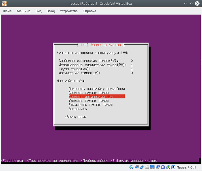Open the Файл menu
Screen dimensions: 202x171
pos(7,11)
